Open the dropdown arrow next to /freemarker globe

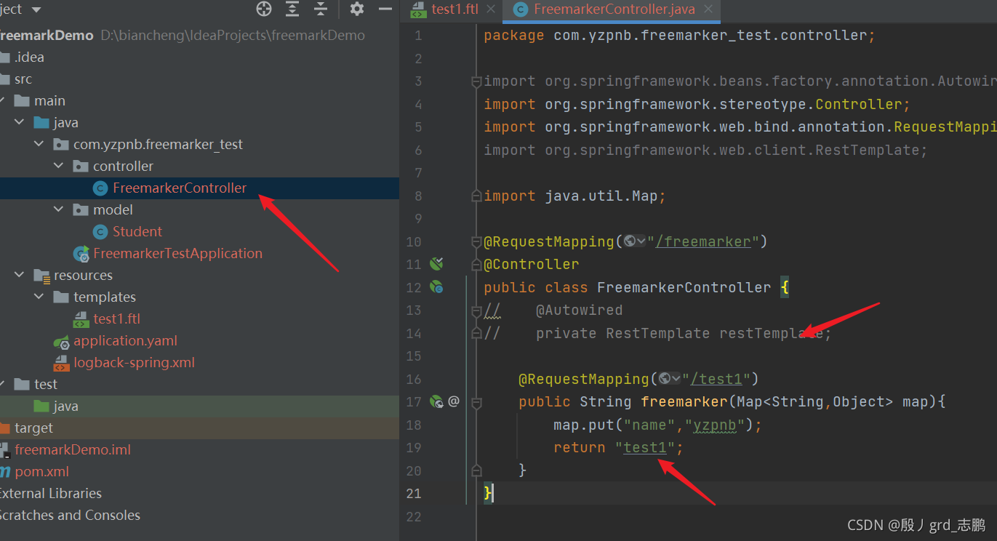click(x=641, y=241)
